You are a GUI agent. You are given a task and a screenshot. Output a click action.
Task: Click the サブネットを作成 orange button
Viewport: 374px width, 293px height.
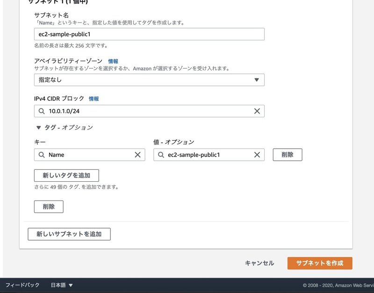(320, 263)
